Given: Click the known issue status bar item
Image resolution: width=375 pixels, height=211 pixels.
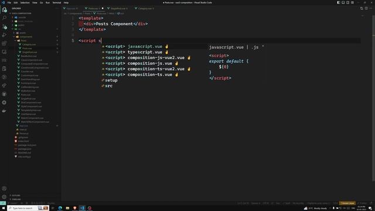Looking at the screenshot, I should [x=347, y=203].
